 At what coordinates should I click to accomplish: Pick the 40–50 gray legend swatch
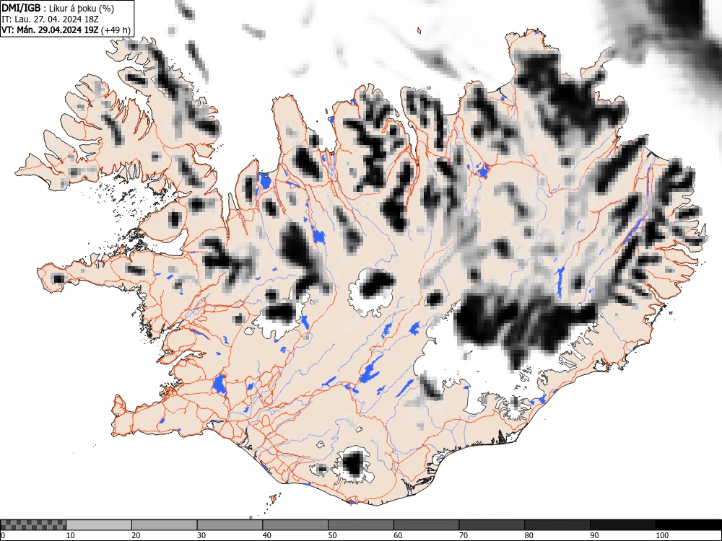[x=295, y=525]
